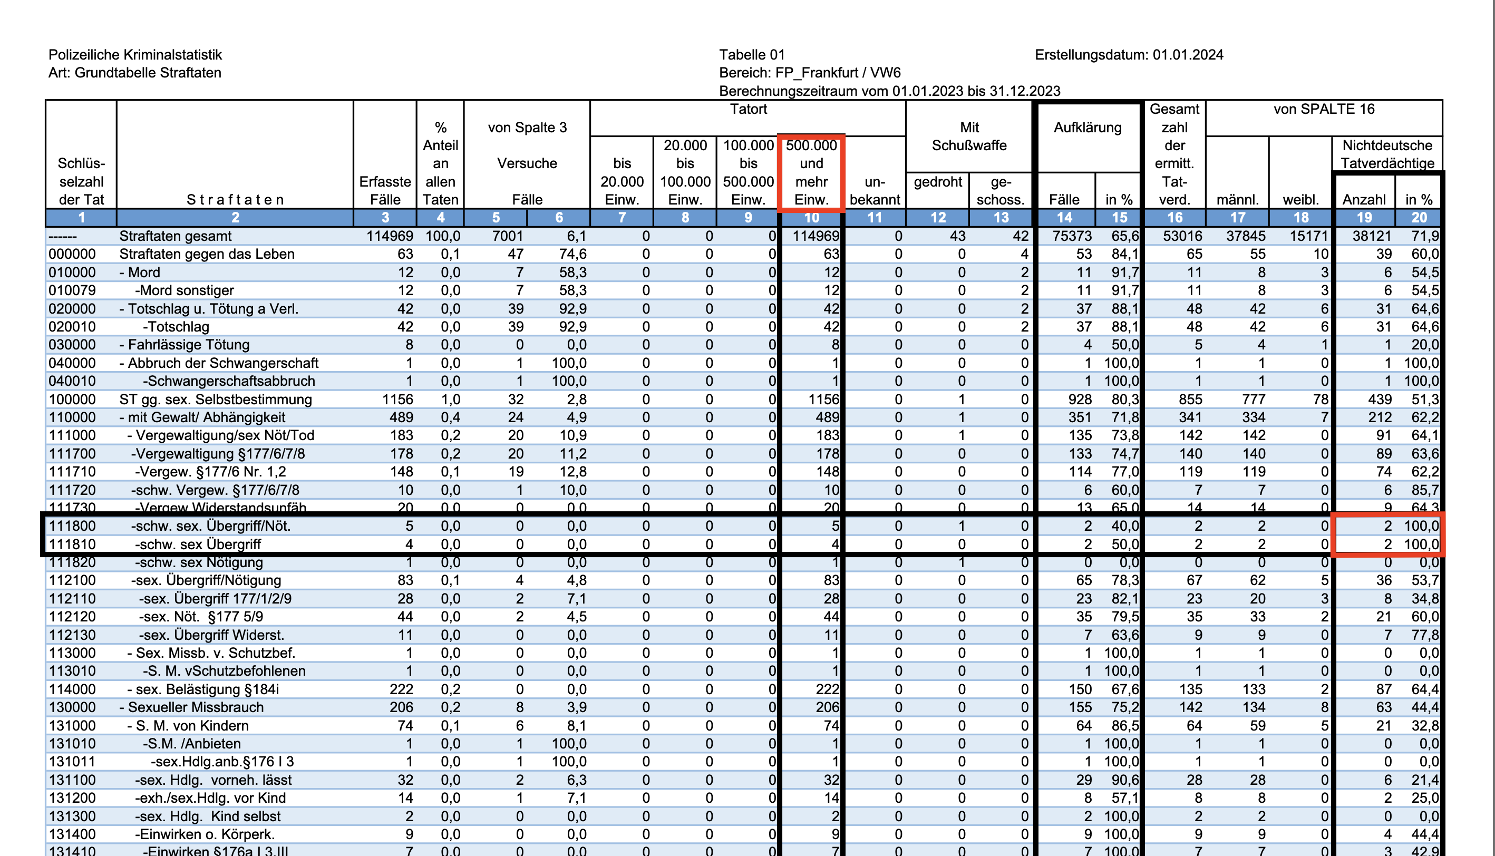1495x856 pixels.
Task: Click '-Vergew. §177/6 Nr. 1,2' label
Action: coord(210,472)
